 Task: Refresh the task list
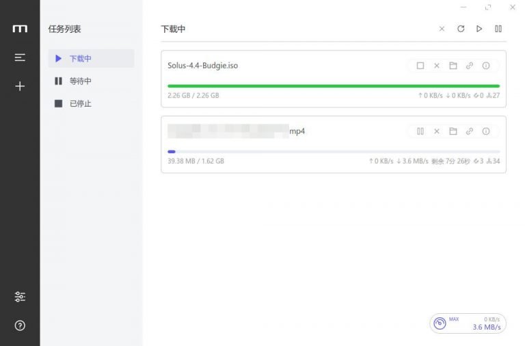(461, 29)
